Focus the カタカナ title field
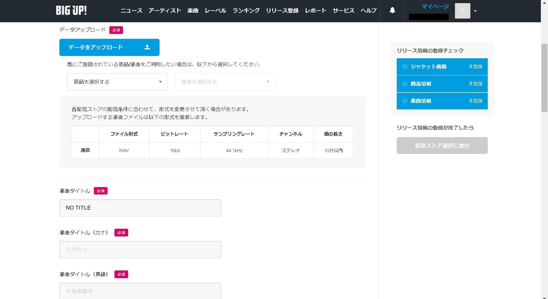 coord(140,250)
